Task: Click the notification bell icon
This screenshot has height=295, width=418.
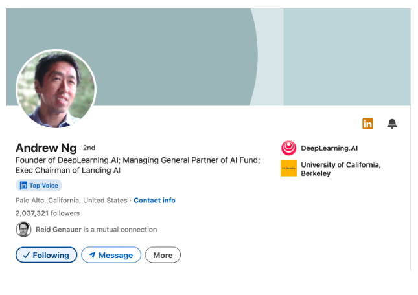Action: click(392, 124)
